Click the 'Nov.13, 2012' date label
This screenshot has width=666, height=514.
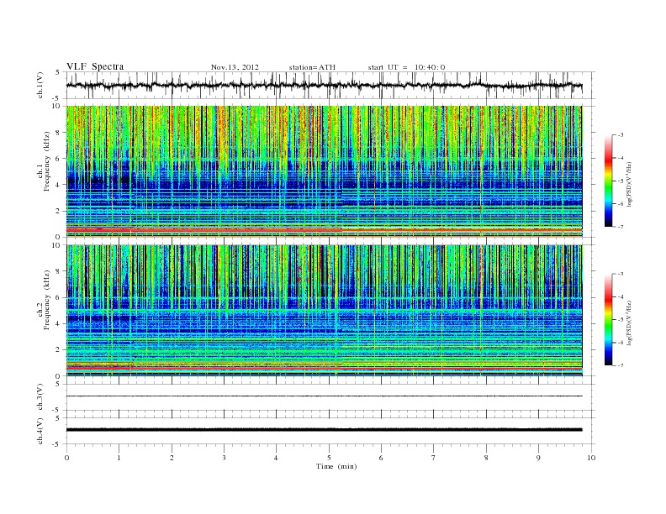tap(235, 67)
